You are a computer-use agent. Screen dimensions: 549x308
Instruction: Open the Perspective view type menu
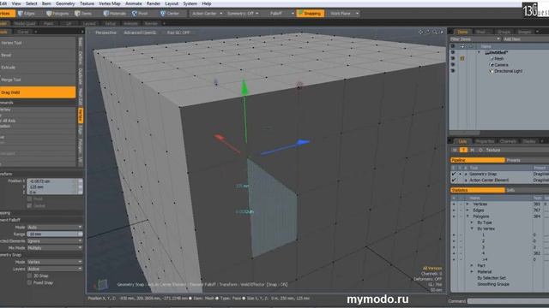pyautogui.click(x=106, y=33)
